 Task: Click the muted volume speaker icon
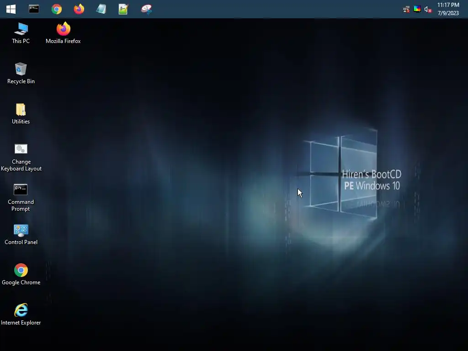click(428, 9)
